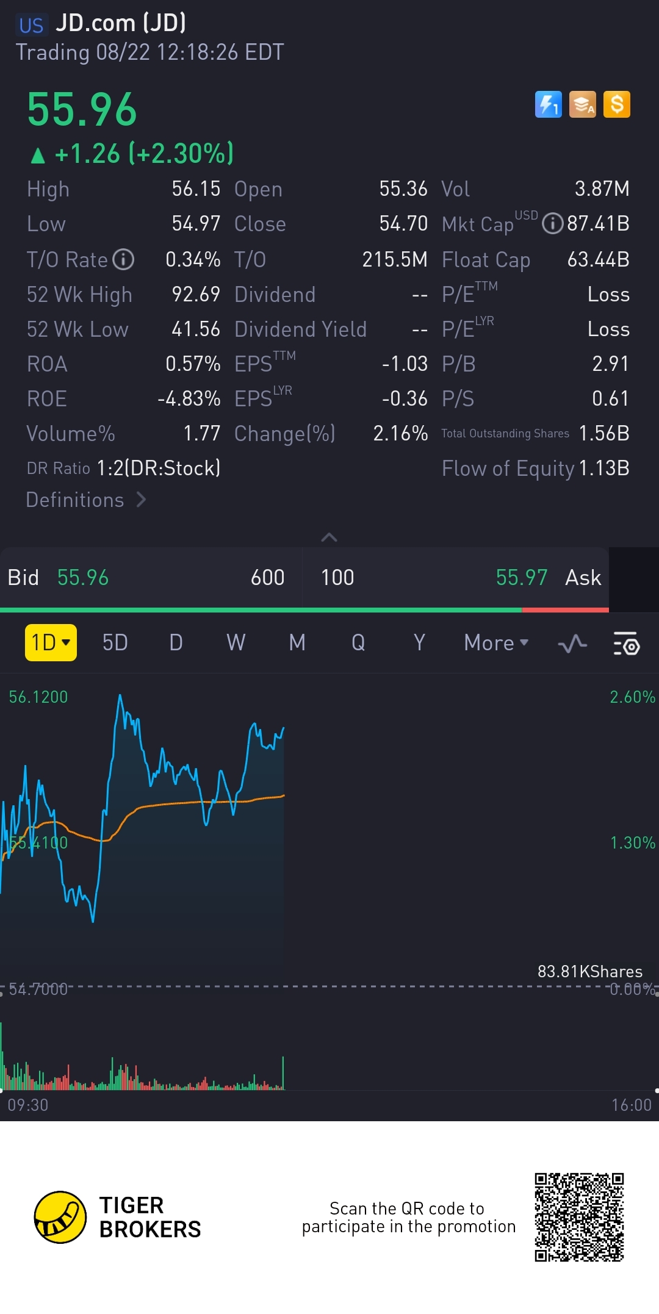Screen dimensions: 659x1314
Task: Switch to the Q quarterly chart tab
Action: [x=358, y=643]
